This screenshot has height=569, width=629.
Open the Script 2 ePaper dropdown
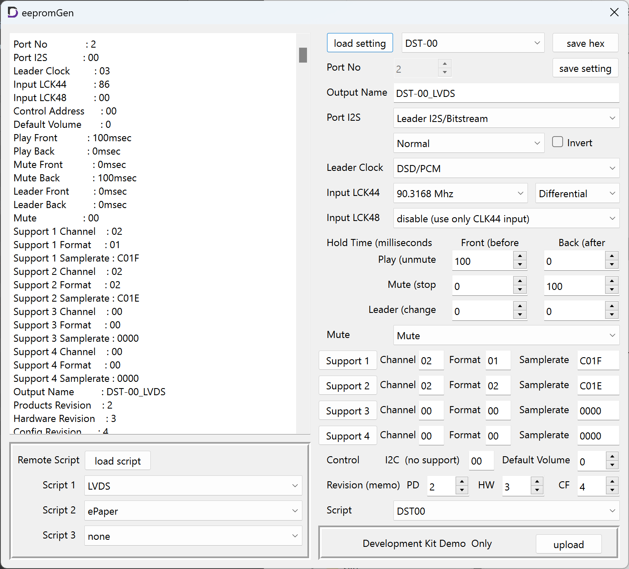click(193, 511)
